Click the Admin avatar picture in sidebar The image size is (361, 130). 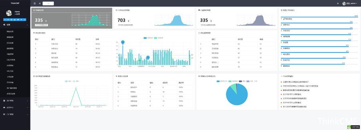(9, 13)
